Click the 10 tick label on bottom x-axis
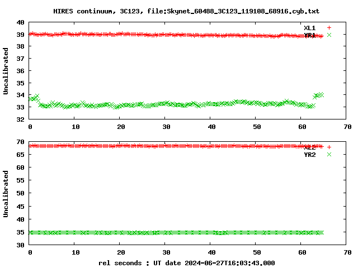Screen dimensions: 358x268 tap(75, 253)
